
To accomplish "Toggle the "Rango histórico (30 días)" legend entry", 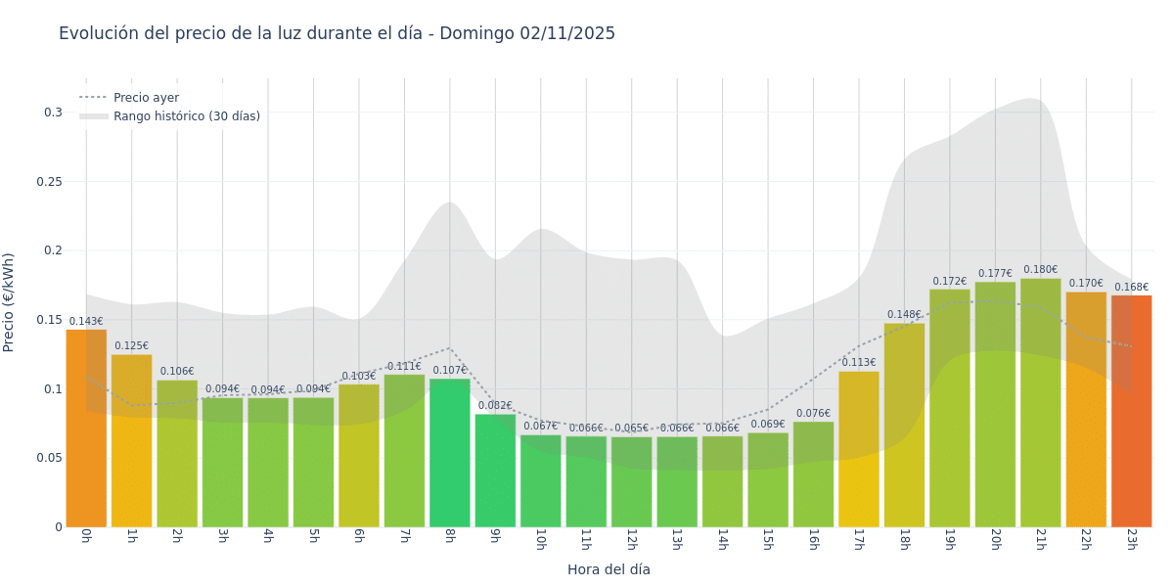I will (x=186, y=116).
